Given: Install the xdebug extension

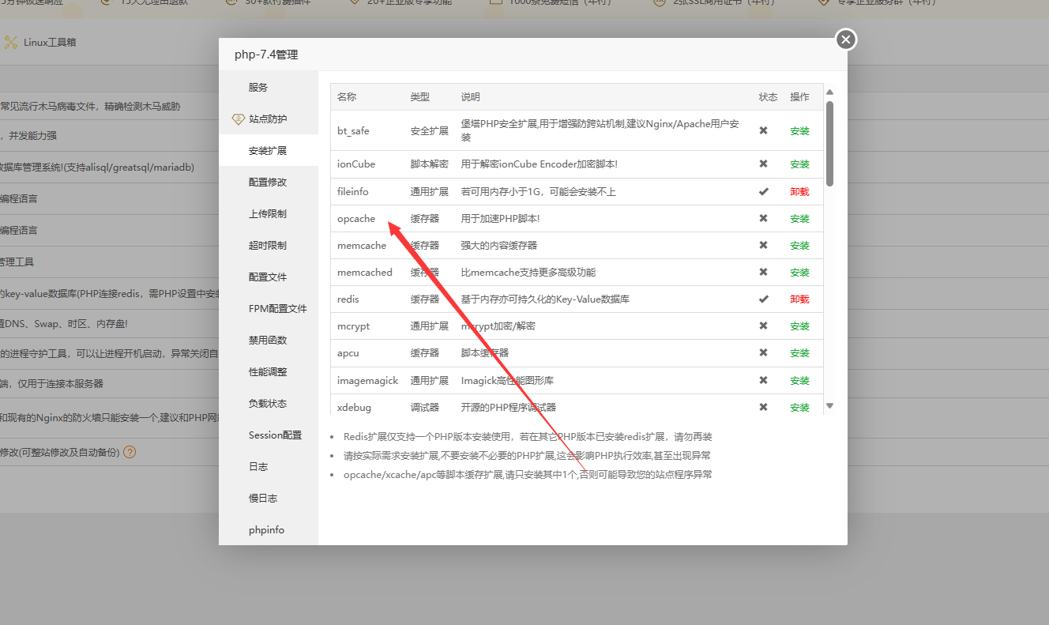Looking at the screenshot, I should pyautogui.click(x=799, y=408).
